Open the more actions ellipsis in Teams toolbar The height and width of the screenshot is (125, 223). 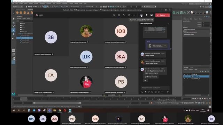coord(134,15)
